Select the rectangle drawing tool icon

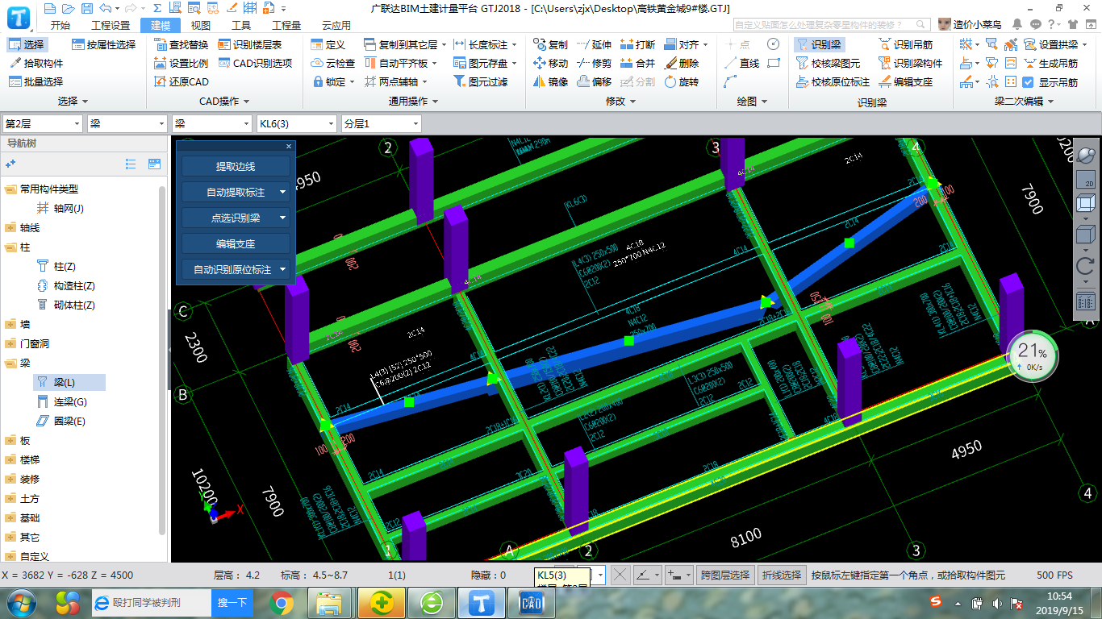point(774,63)
